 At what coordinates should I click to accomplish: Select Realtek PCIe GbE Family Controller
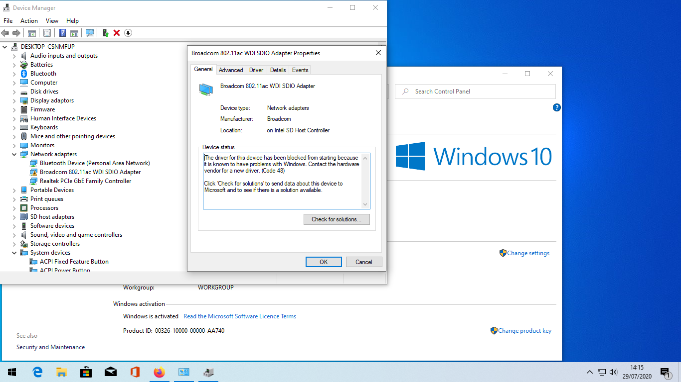click(x=85, y=181)
